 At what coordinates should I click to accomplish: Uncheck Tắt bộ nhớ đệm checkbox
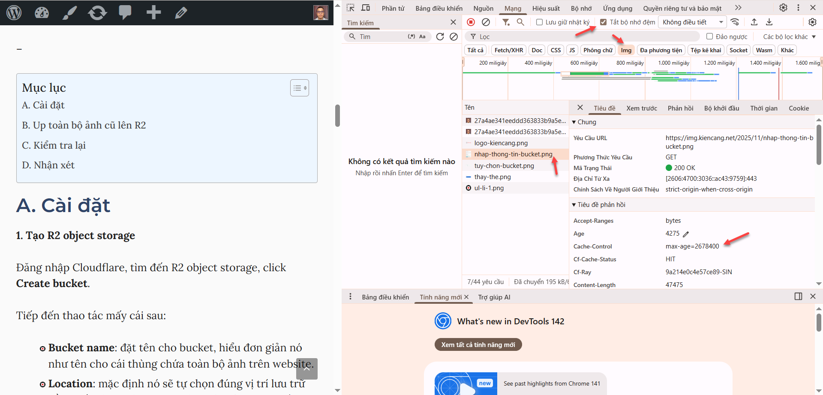click(604, 22)
